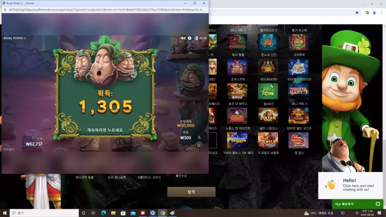Click the 술탄 스핀즈 game label
This screenshot has width=386, height=217.
pyautogui.click(x=268, y=128)
